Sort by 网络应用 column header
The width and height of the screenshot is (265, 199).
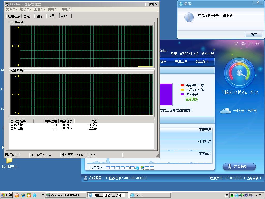46,121
